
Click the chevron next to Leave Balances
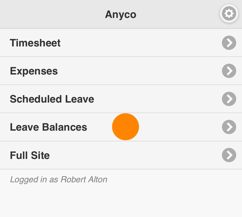[x=229, y=127]
